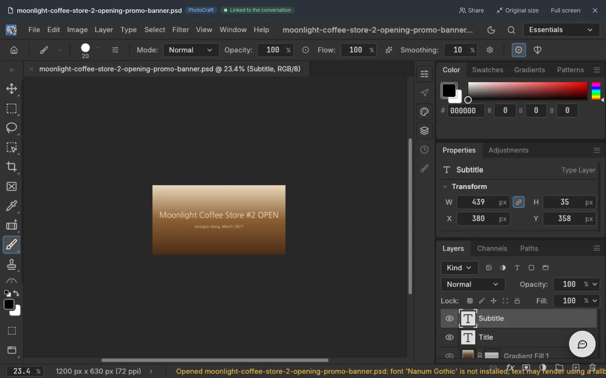This screenshot has width=606, height=378.
Task: Toggle lock all layer attributes
Action: pyautogui.click(x=517, y=301)
